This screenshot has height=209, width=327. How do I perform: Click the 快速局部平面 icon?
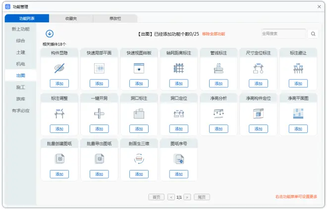[x=99, y=68]
